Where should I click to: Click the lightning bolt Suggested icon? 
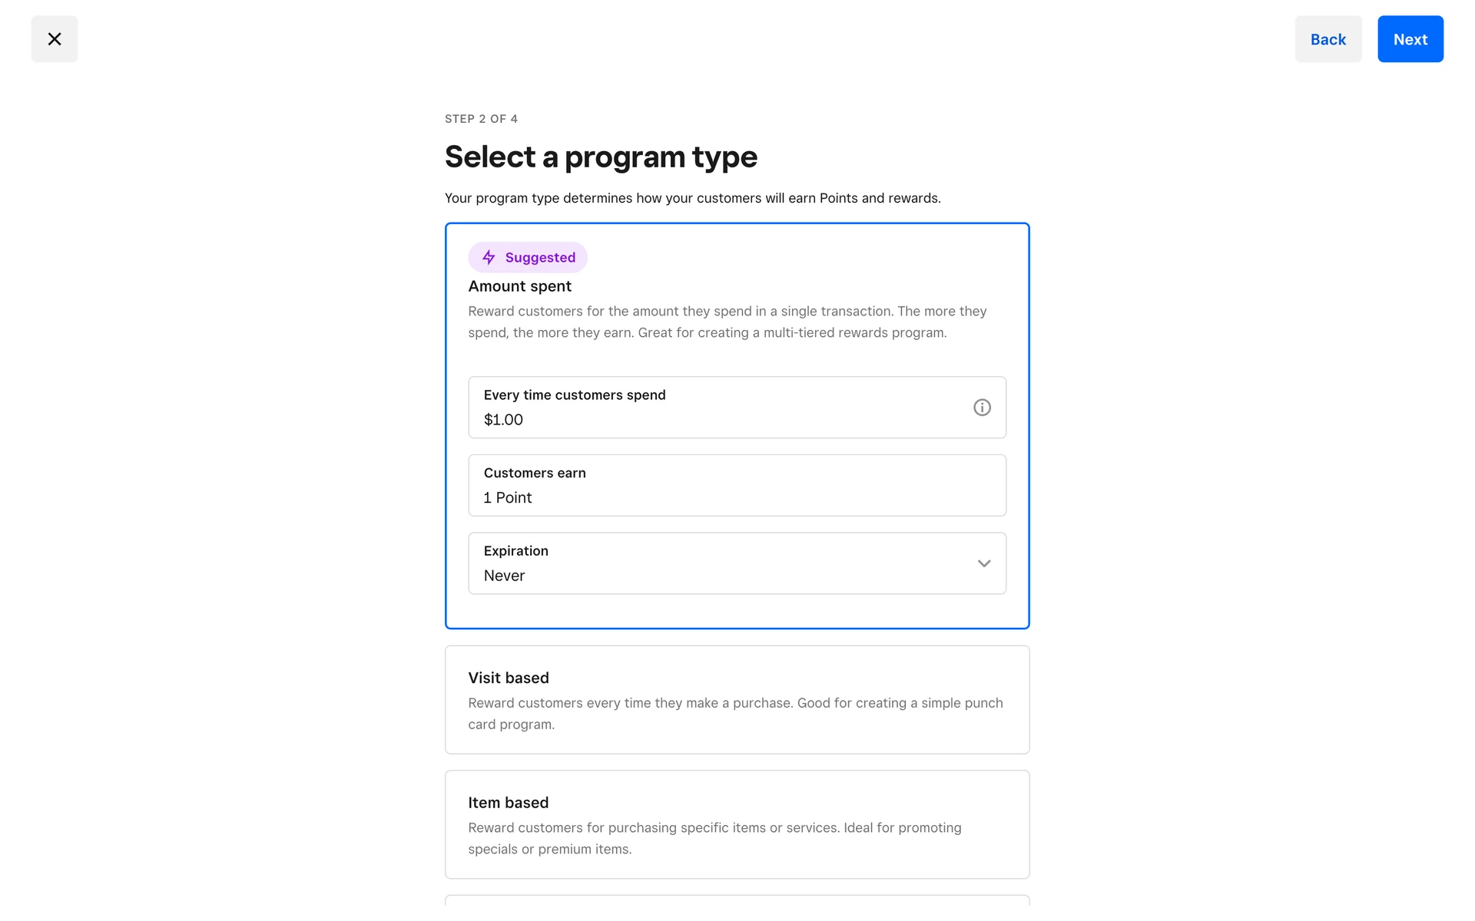[x=489, y=258]
